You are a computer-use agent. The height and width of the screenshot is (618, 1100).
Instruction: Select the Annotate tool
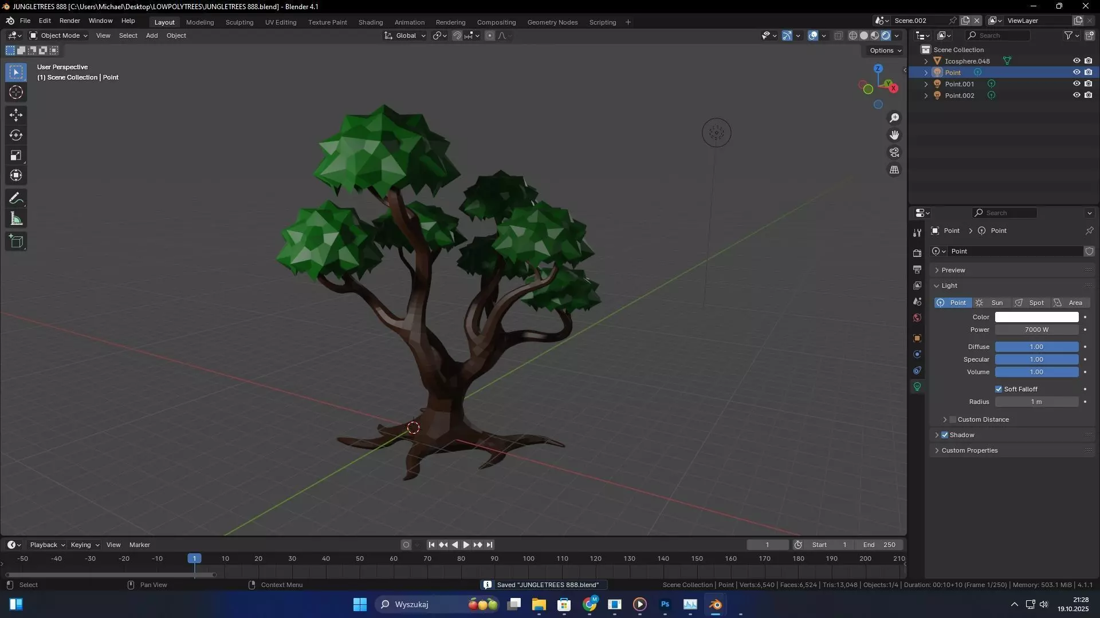(x=16, y=199)
